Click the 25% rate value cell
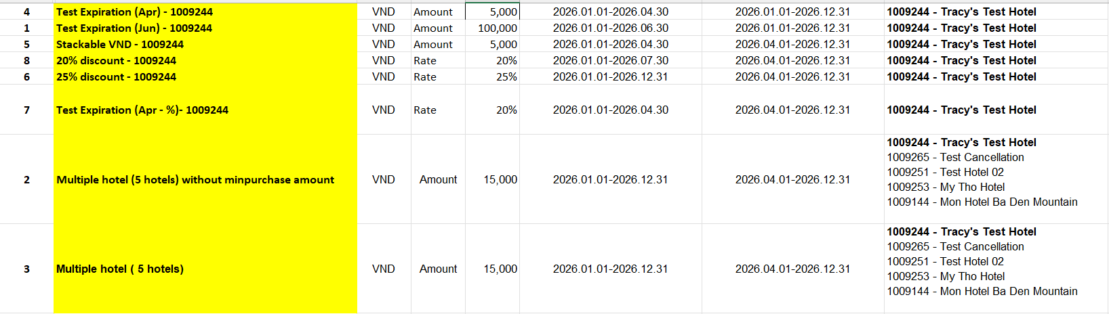This screenshot has height=314, width=1109. (506, 77)
